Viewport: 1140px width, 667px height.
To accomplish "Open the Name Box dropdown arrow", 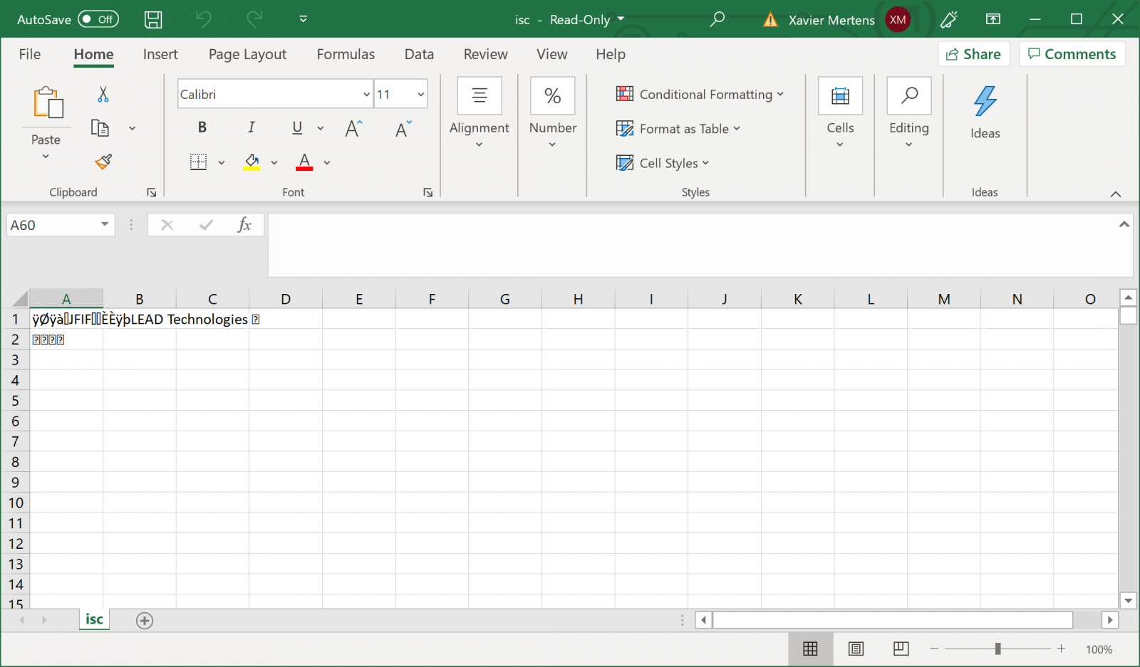I will click(x=105, y=225).
